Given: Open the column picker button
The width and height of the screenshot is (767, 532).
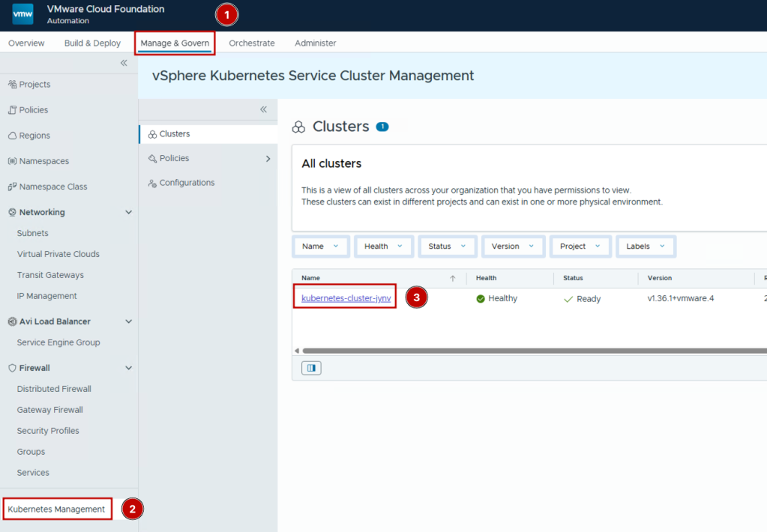Looking at the screenshot, I should [311, 368].
